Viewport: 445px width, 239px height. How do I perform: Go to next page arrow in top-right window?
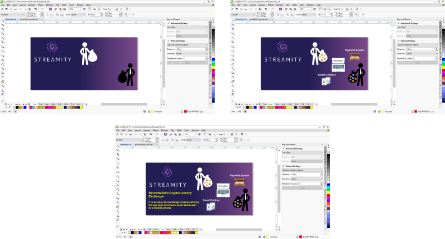click(x=254, y=104)
